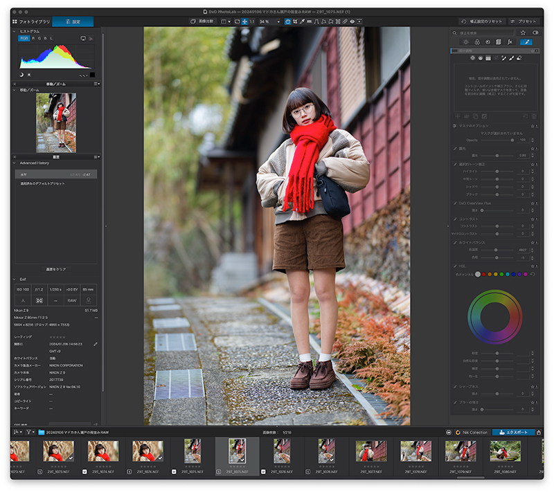Click the blue エクスポート export button
Image resolution: width=554 pixels, height=492 pixels.
click(x=514, y=432)
